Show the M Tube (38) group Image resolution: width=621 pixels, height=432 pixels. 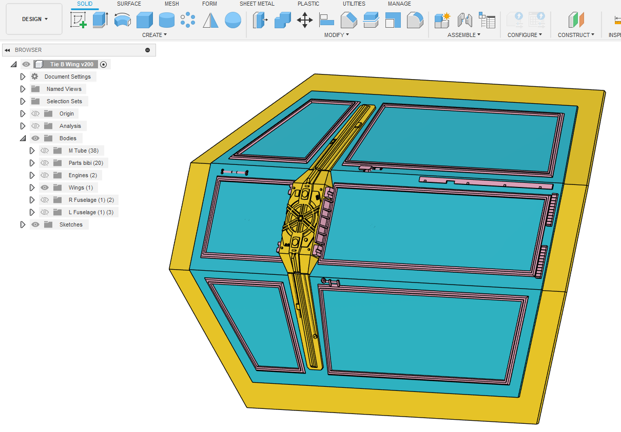[45, 151]
